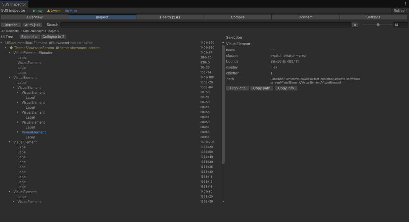Click into the Search input field
This screenshot has height=222, width=409.
tap(205, 25)
